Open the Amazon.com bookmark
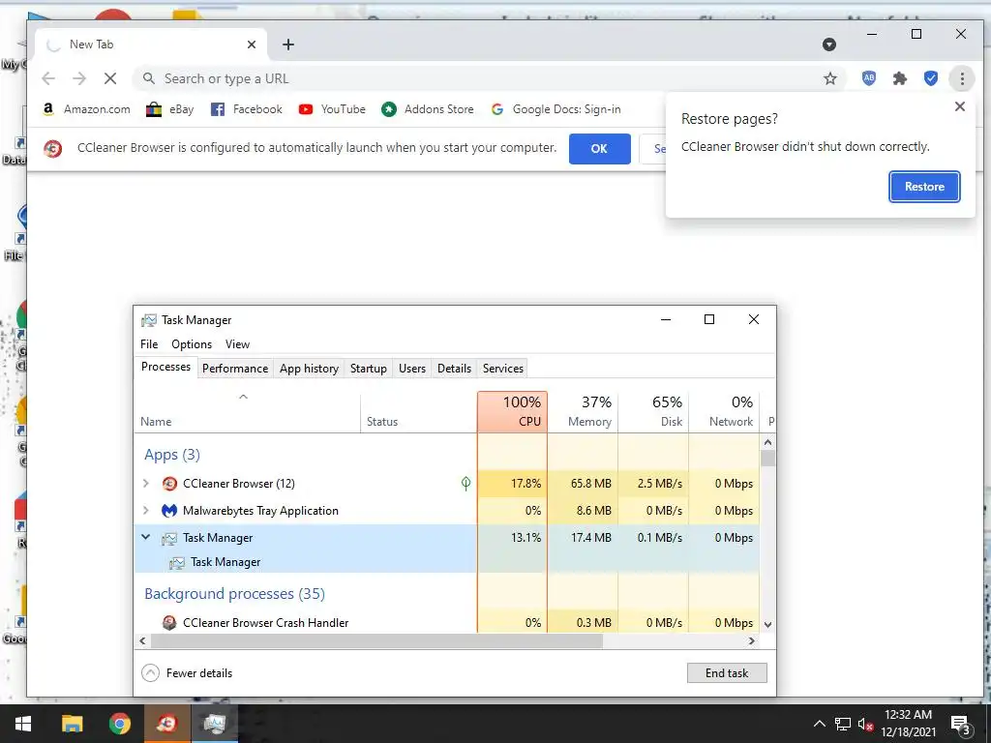Image resolution: width=991 pixels, height=743 pixels. click(x=86, y=109)
